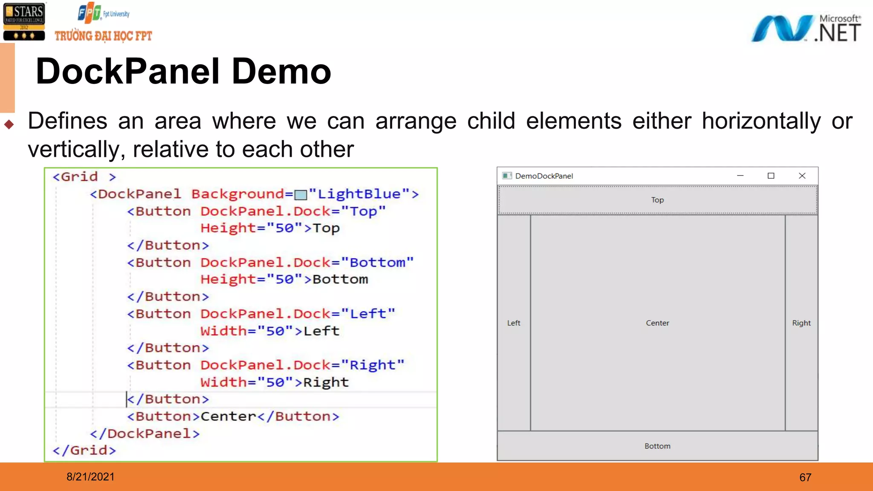873x491 pixels.
Task: Click the DockPanel Demo slide title
Action: [183, 71]
